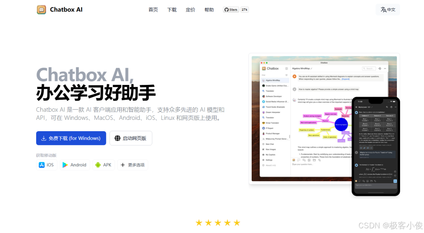Select Travel Guide (Example) chat in preview
Image resolution: width=424 pixels, height=233 pixels.
tap(275, 107)
